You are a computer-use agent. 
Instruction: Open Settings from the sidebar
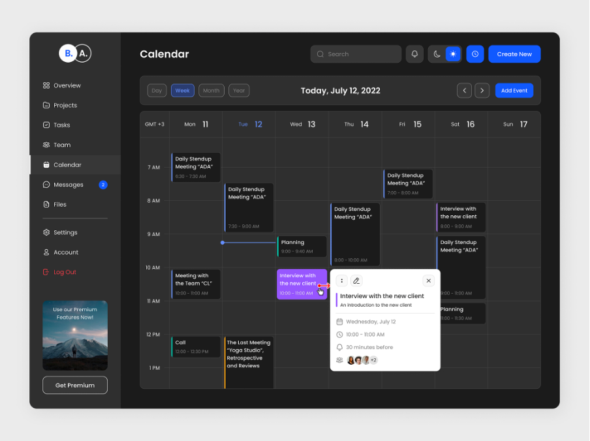[75, 232]
